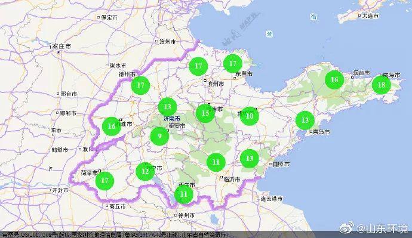Click the green 10 marker at 潍坊
The height and width of the screenshot is (238, 412).
click(x=250, y=116)
